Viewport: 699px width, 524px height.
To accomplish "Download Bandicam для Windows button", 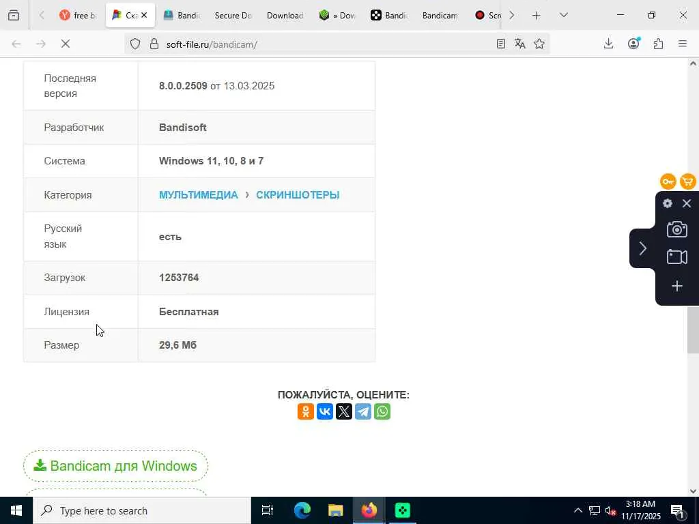I will pyautogui.click(x=115, y=466).
